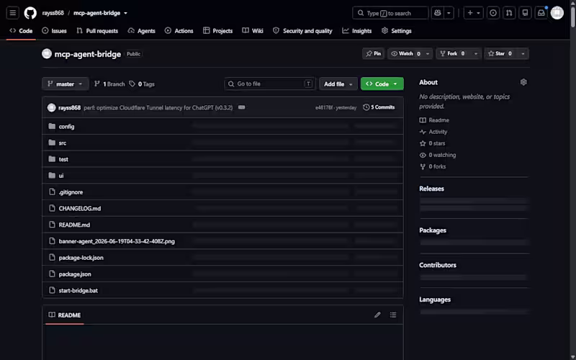576x360 pixels.
Task: Open the Wiki tab
Action: pyautogui.click(x=253, y=31)
